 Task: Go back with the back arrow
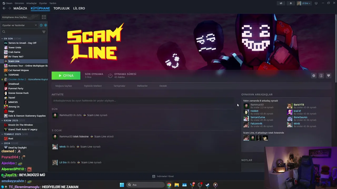point(4,8)
